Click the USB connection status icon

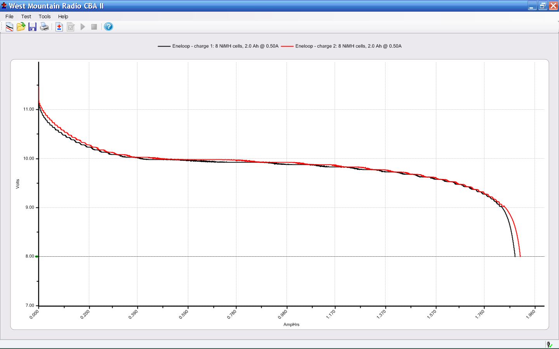(549, 344)
